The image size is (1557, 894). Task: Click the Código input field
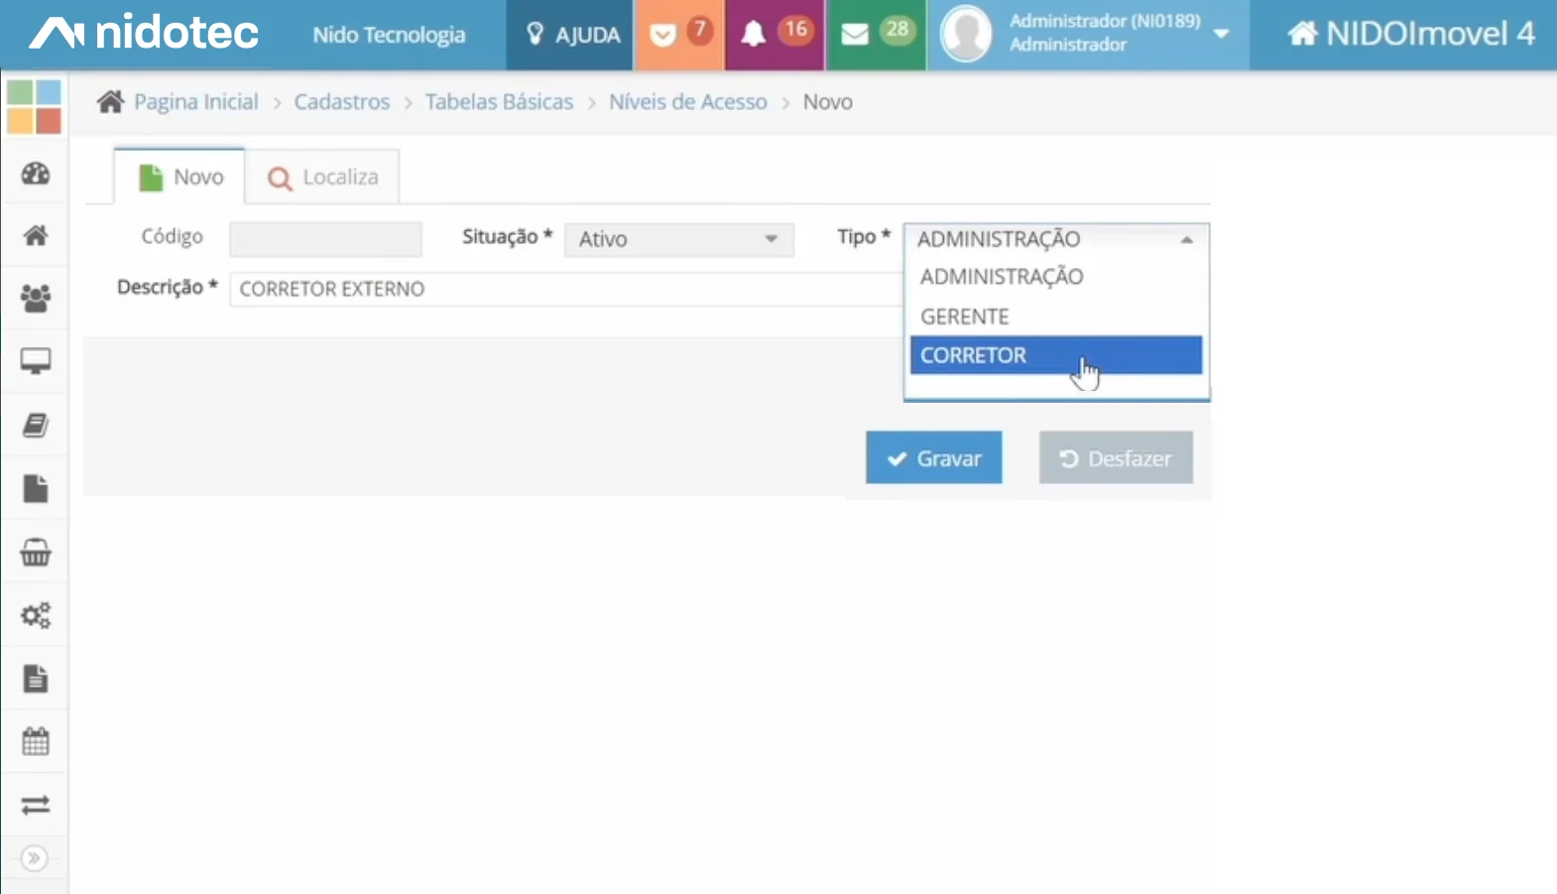pos(325,239)
